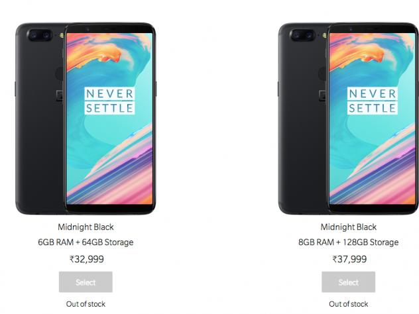Click front camera dot on right phone
The width and height of the screenshot is (419, 314).
[350, 29]
